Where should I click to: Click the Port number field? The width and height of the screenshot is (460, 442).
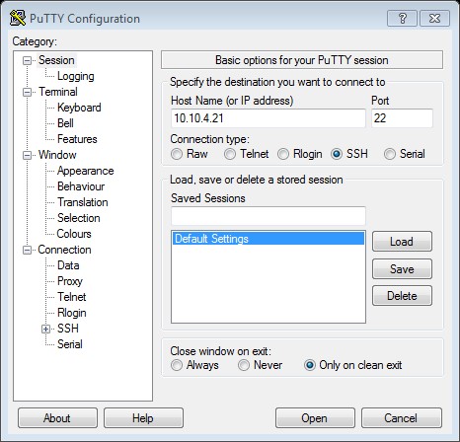(402, 118)
